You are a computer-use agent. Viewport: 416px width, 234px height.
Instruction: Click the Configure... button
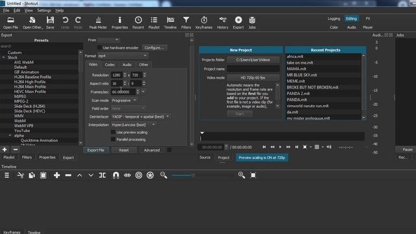(155, 47)
